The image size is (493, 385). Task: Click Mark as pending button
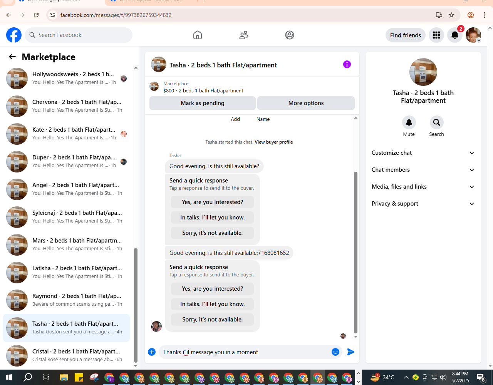(x=203, y=103)
